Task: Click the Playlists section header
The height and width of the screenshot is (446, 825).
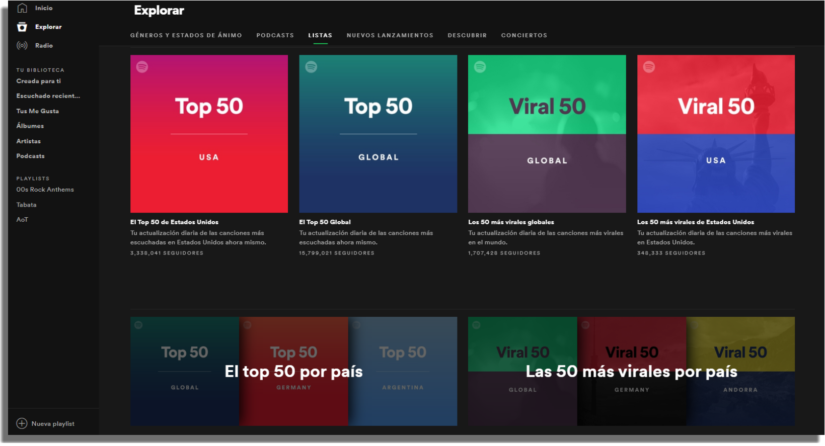Action: click(x=33, y=179)
